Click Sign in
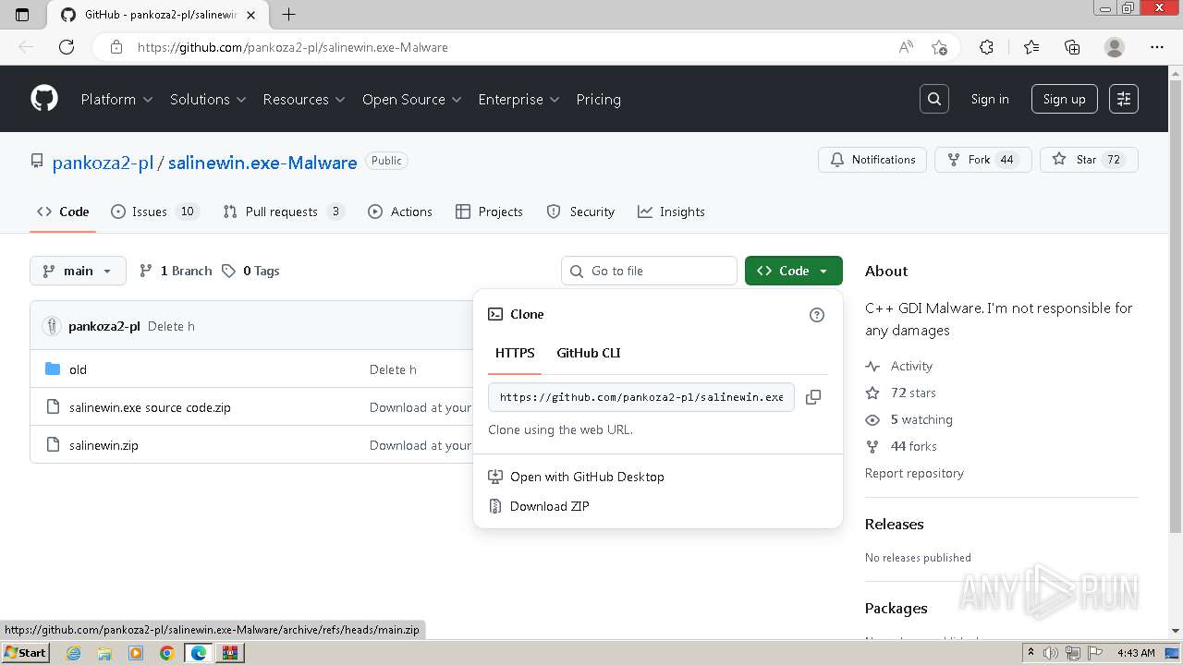The image size is (1183, 665). [990, 99]
